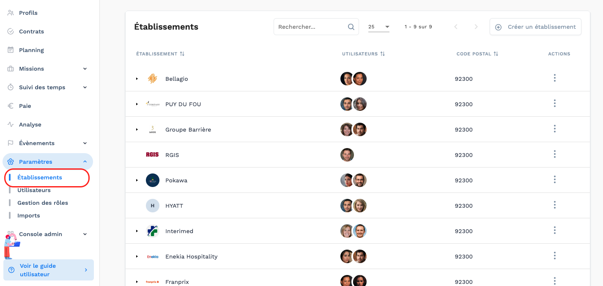Open Voir le guide utilisateur
Viewport: 603px width, 286px height.
(x=48, y=270)
